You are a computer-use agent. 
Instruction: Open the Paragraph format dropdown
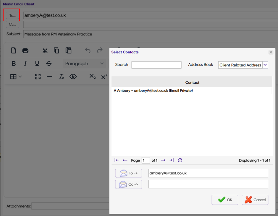84,64
